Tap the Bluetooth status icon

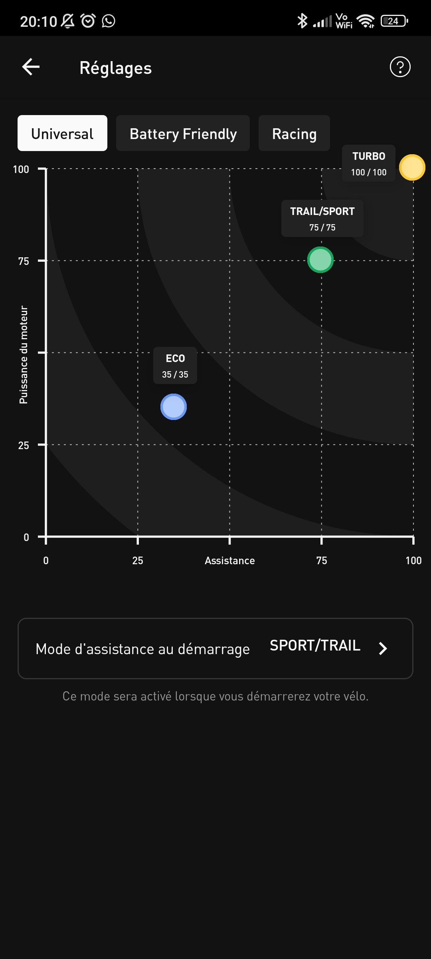302,21
